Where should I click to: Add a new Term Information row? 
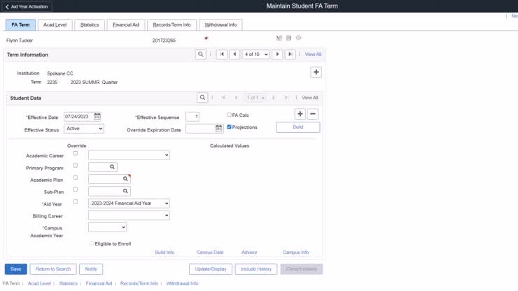[316, 72]
